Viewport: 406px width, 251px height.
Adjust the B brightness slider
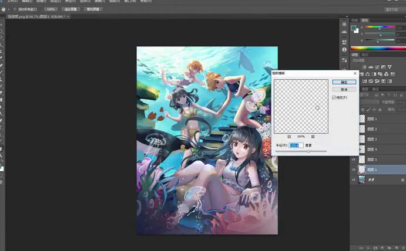pyautogui.click(x=380, y=40)
